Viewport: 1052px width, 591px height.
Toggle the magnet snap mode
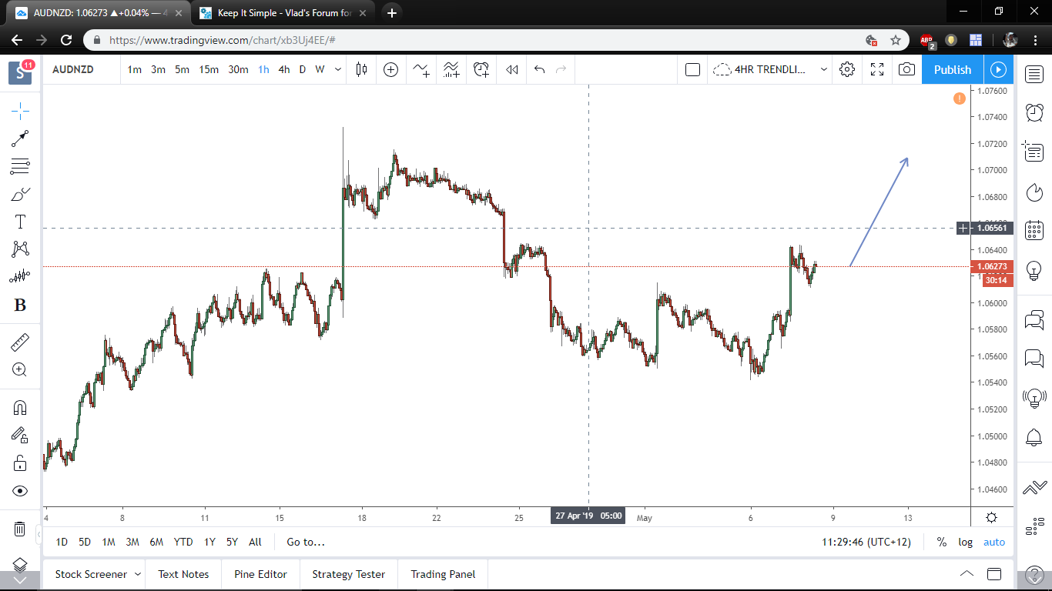coord(20,408)
